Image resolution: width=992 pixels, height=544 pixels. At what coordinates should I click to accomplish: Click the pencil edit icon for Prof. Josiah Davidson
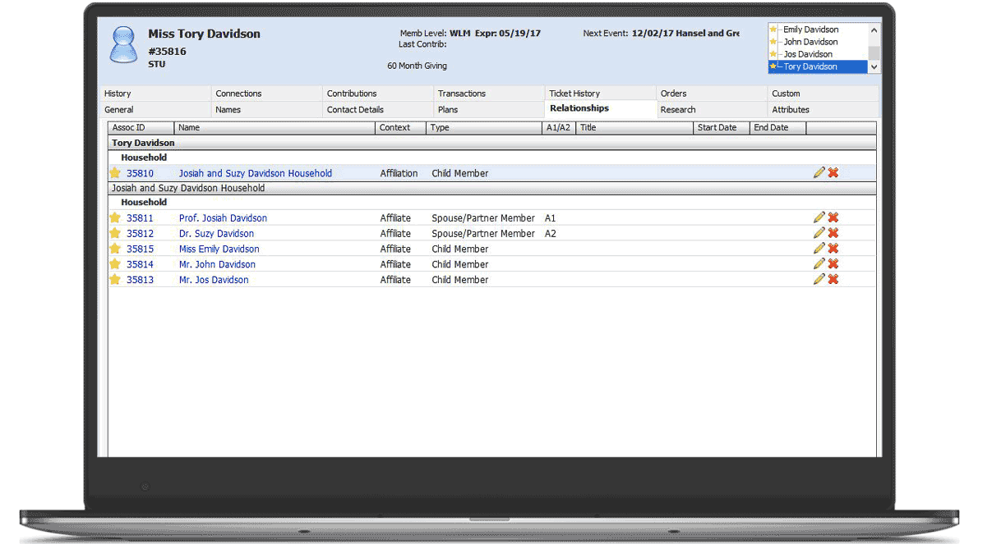[819, 217]
